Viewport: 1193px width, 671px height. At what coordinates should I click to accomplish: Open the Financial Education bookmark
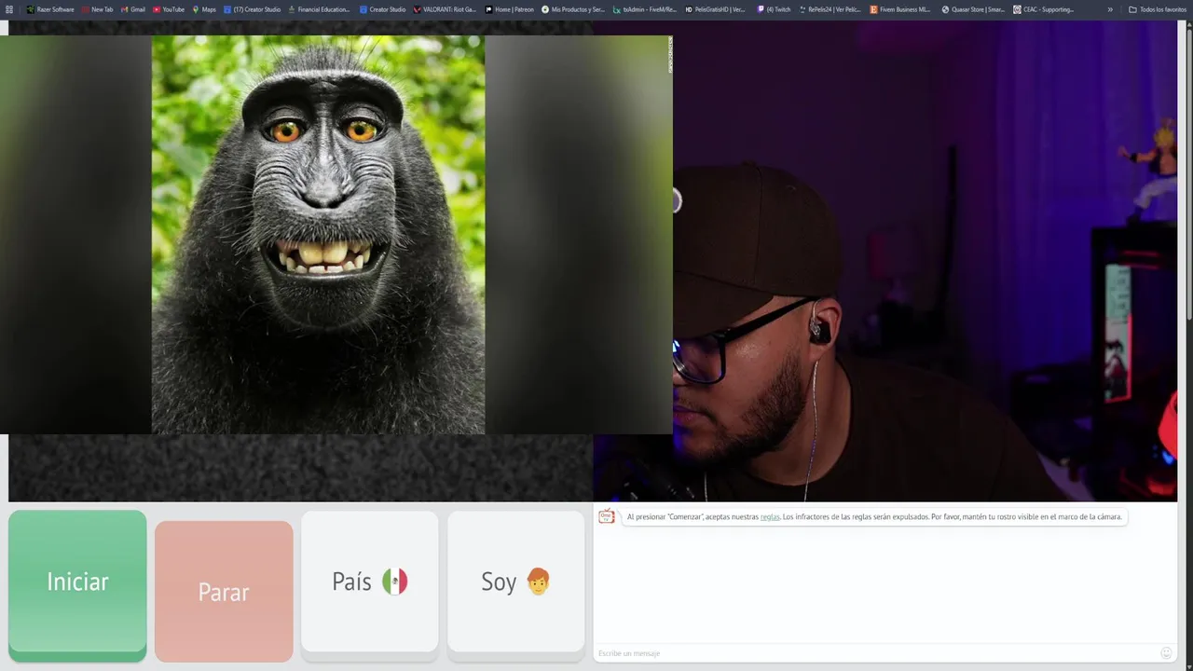[x=319, y=9]
